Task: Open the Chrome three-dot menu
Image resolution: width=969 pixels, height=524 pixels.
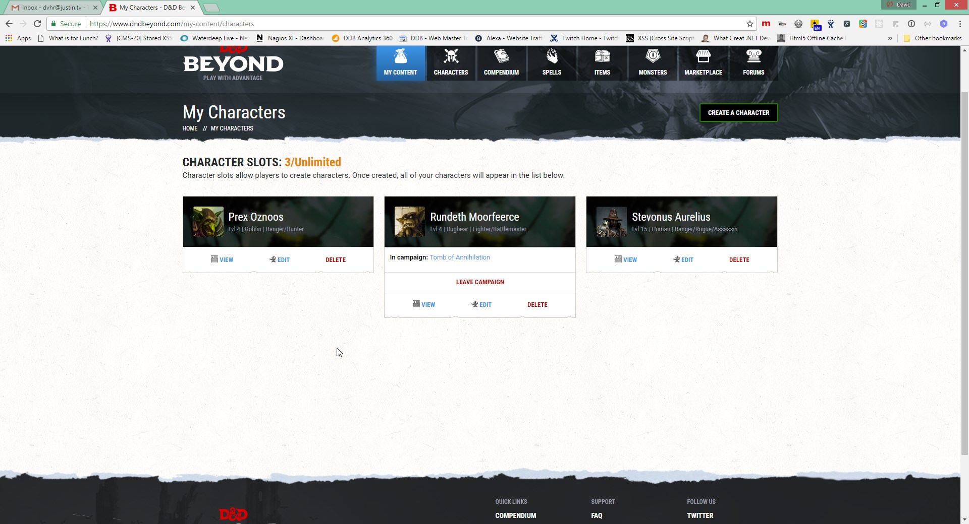Action: (x=960, y=24)
